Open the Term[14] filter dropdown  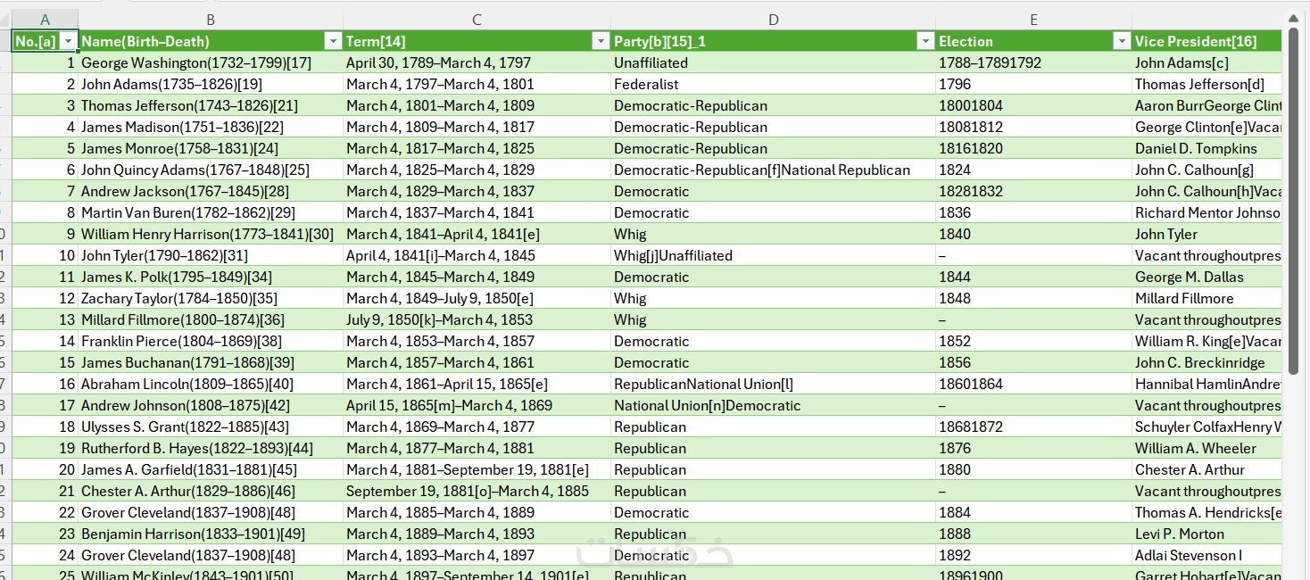coord(601,41)
